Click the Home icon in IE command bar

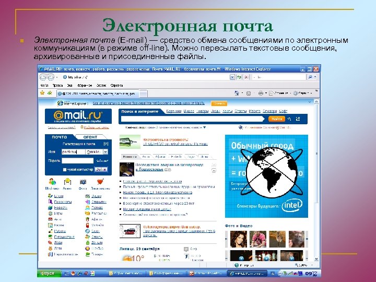point(237,93)
